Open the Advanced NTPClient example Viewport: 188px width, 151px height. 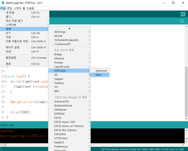coord(100,71)
